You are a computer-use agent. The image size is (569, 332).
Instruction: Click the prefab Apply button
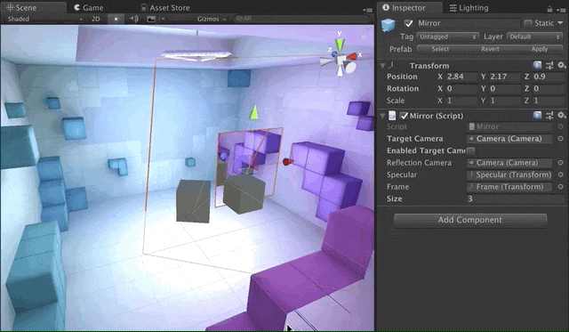pos(540,49)
